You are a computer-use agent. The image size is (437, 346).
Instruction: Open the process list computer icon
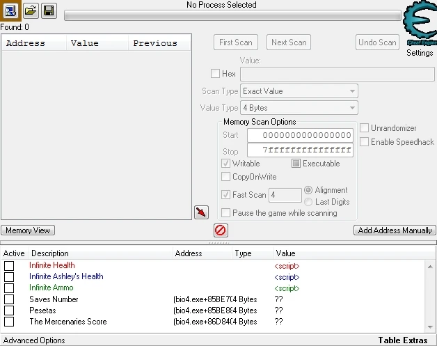pos(10,10)
